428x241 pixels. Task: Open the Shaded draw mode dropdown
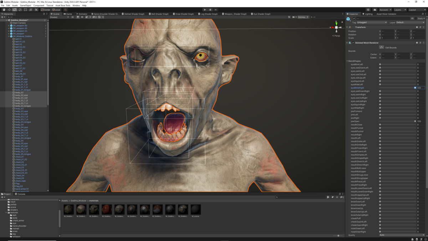pyautogui.click(x=59, y=17)
